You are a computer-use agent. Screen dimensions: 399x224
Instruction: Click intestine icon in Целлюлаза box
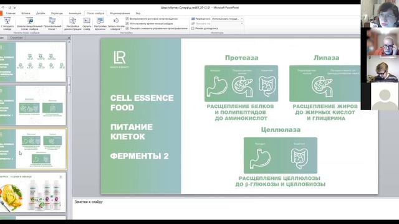[299, 159]
